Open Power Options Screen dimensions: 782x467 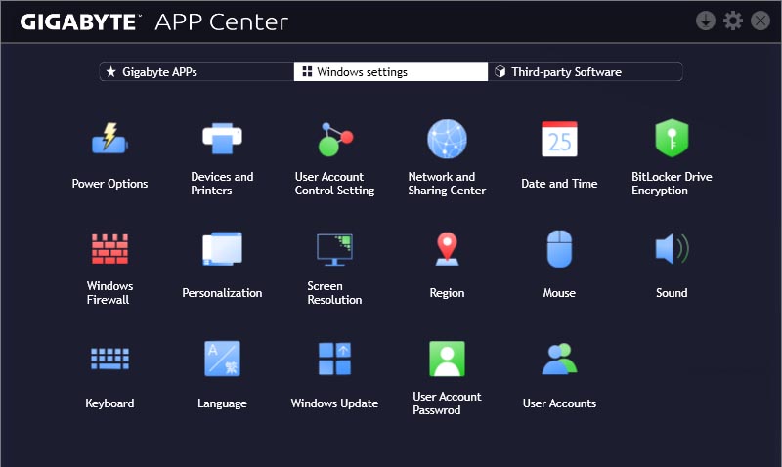109,140
